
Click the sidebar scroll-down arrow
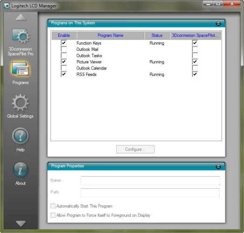pos(20,224)
